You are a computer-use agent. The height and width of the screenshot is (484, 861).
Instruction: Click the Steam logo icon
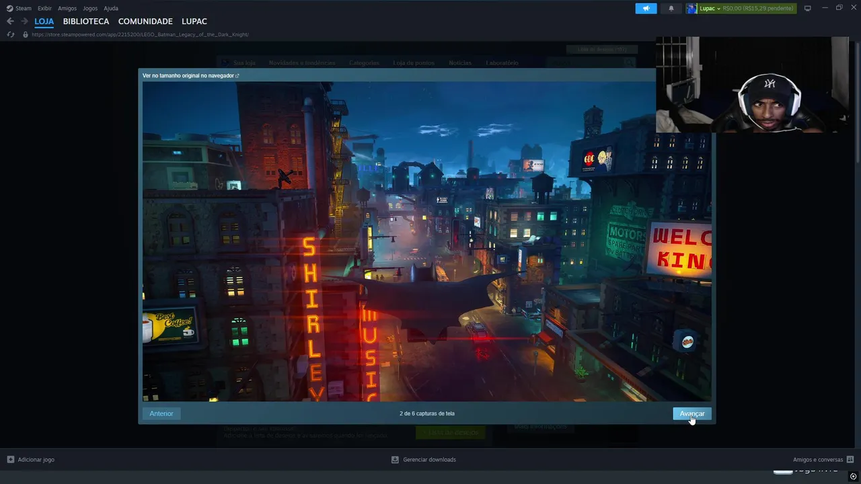tap(9, 8)
